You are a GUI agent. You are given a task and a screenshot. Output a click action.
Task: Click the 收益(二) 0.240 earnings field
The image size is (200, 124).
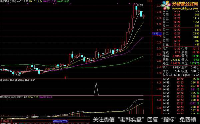(x=171, y=75)
